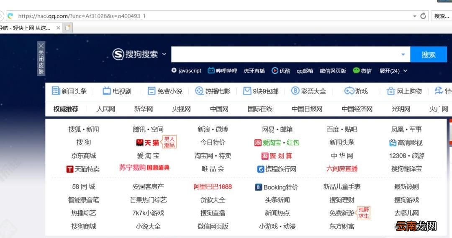The height and width of the screenshot is (238, 452).
Task: Close the current browser tab
Action: pyautogui.click(x=58, y=28)
